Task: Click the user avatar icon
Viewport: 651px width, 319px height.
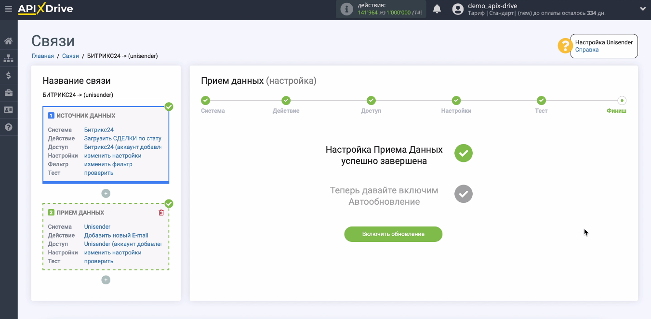Action: (x=458, y=9)
